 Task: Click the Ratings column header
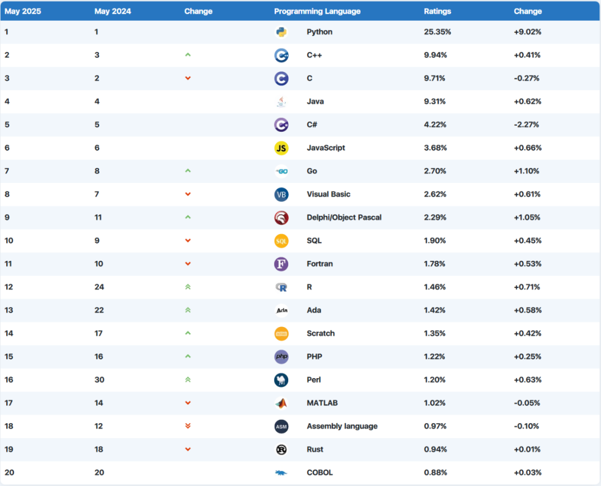coord(437,11)
